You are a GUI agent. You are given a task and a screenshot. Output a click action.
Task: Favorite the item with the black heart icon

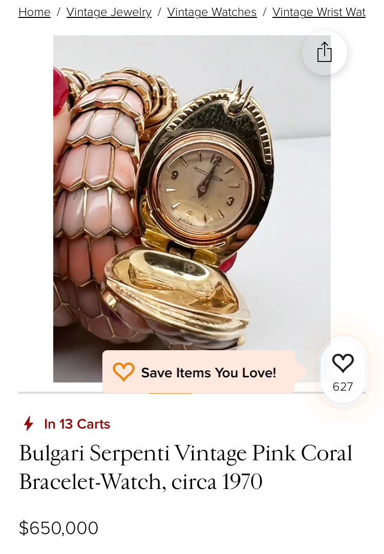[343, 363]
